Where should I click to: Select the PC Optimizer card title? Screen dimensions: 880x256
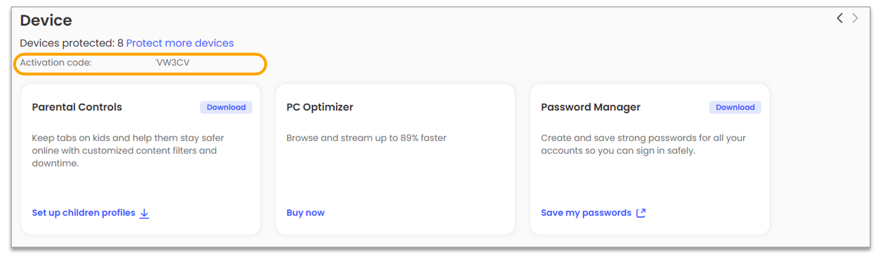[320, 107]
